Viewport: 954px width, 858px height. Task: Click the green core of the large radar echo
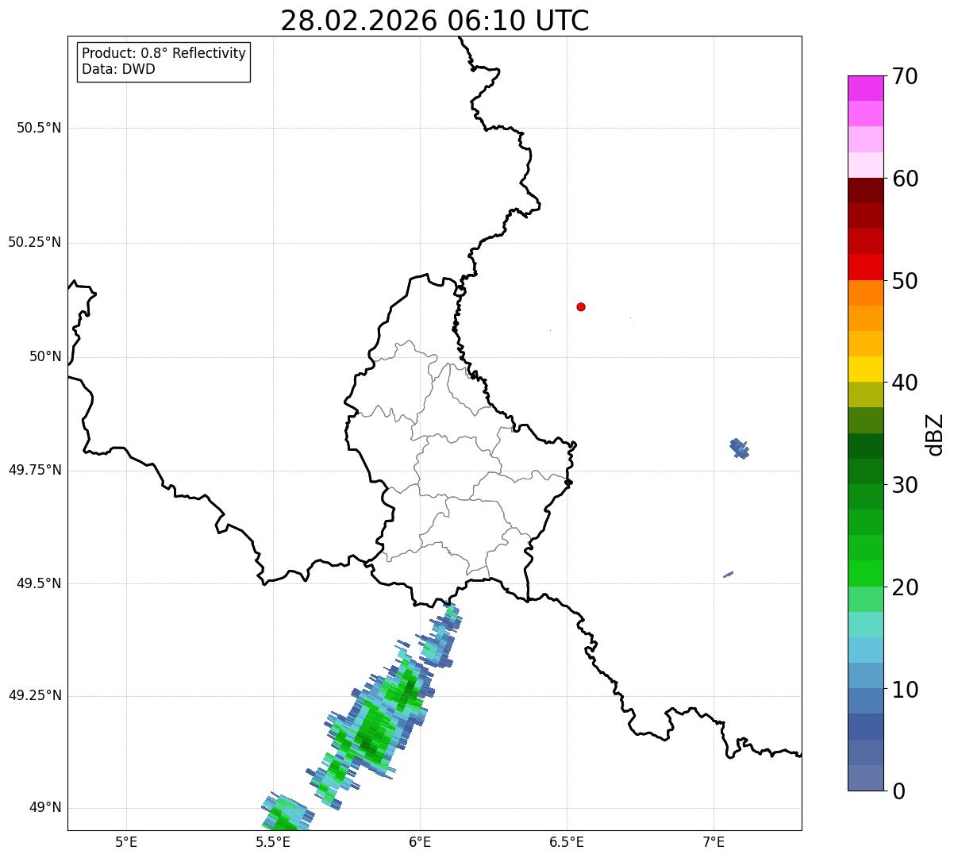pos(371,734)
